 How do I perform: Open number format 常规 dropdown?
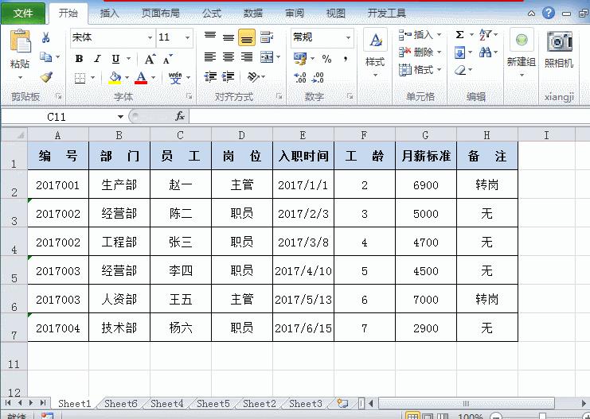348,37
